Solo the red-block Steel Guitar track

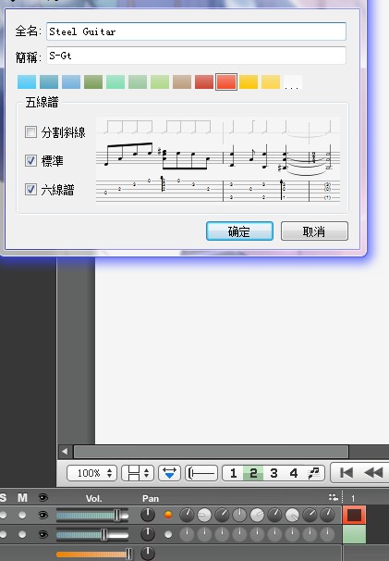(3, 516)
